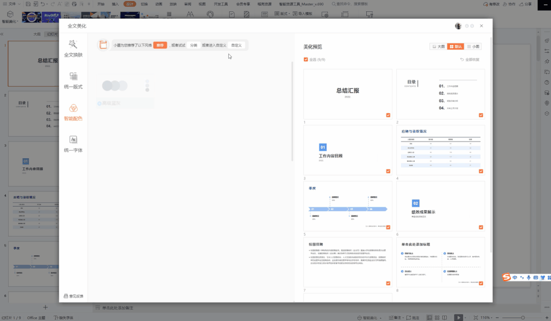Click search box 查找命令、搜索模板
This screenshot has width=551, height=321.
point(350,4)
